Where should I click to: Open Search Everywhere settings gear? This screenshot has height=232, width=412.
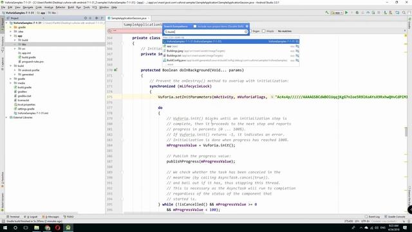pos(247,26)
